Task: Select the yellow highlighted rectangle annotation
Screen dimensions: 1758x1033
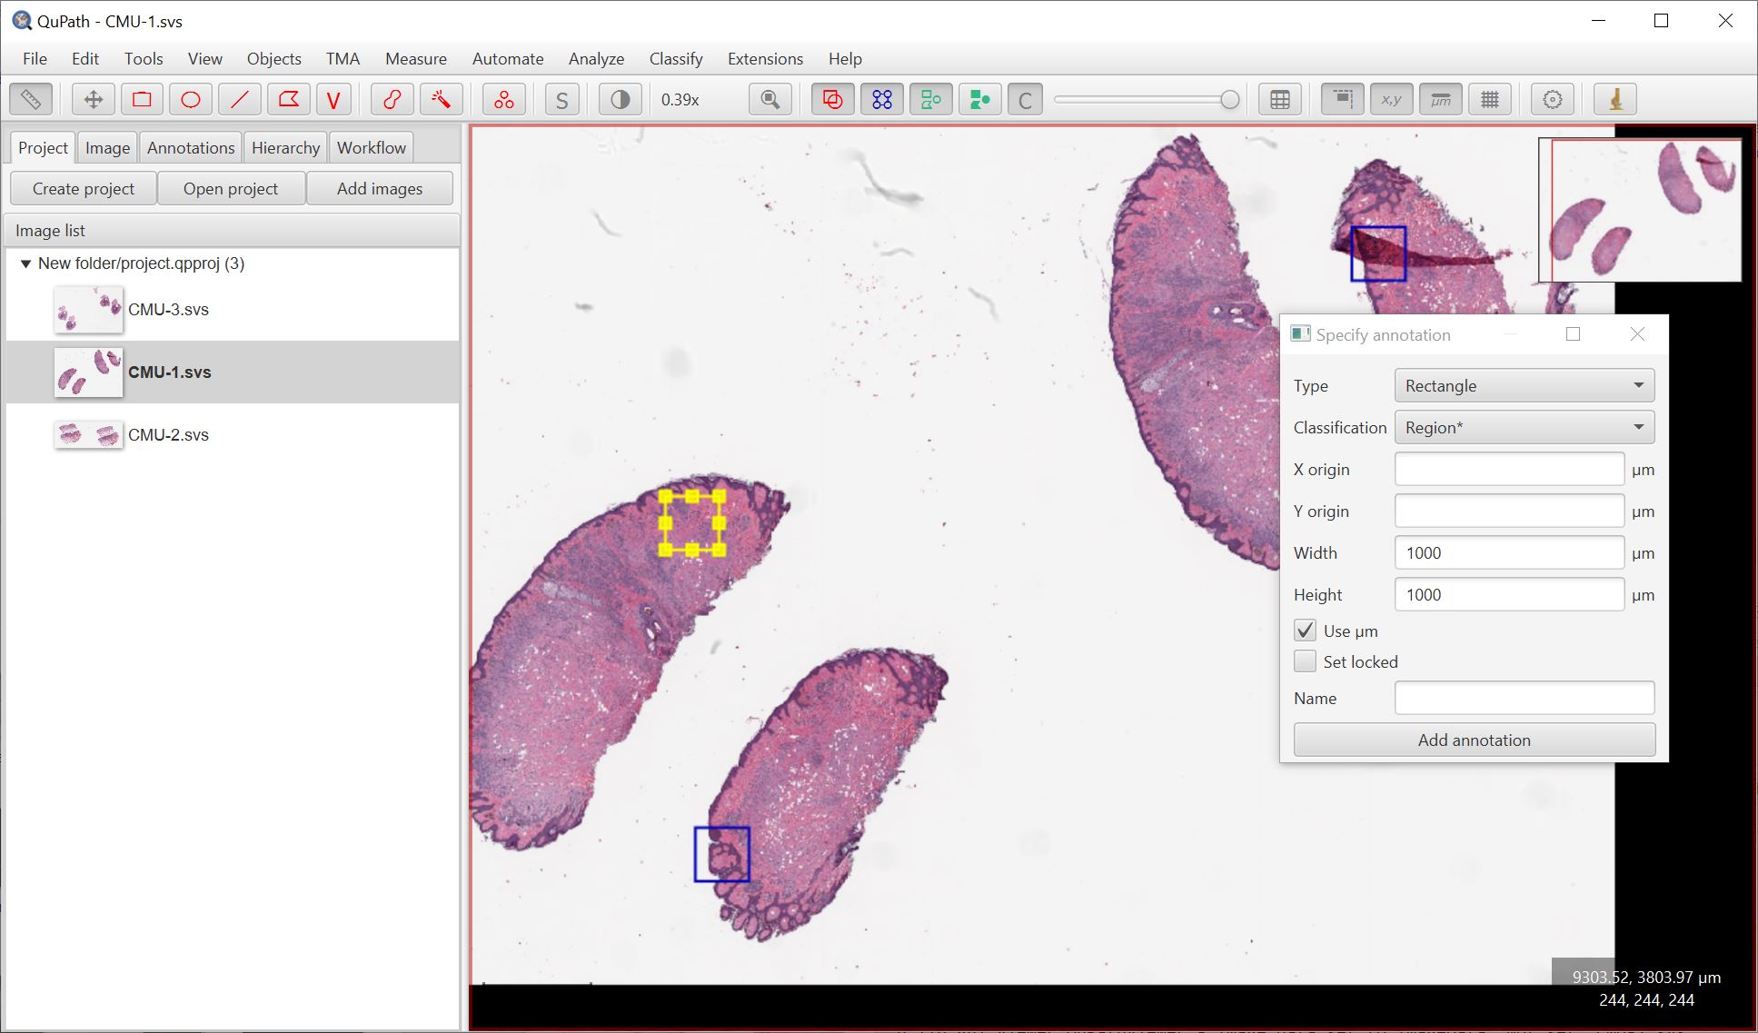Action: coord(692,522)
